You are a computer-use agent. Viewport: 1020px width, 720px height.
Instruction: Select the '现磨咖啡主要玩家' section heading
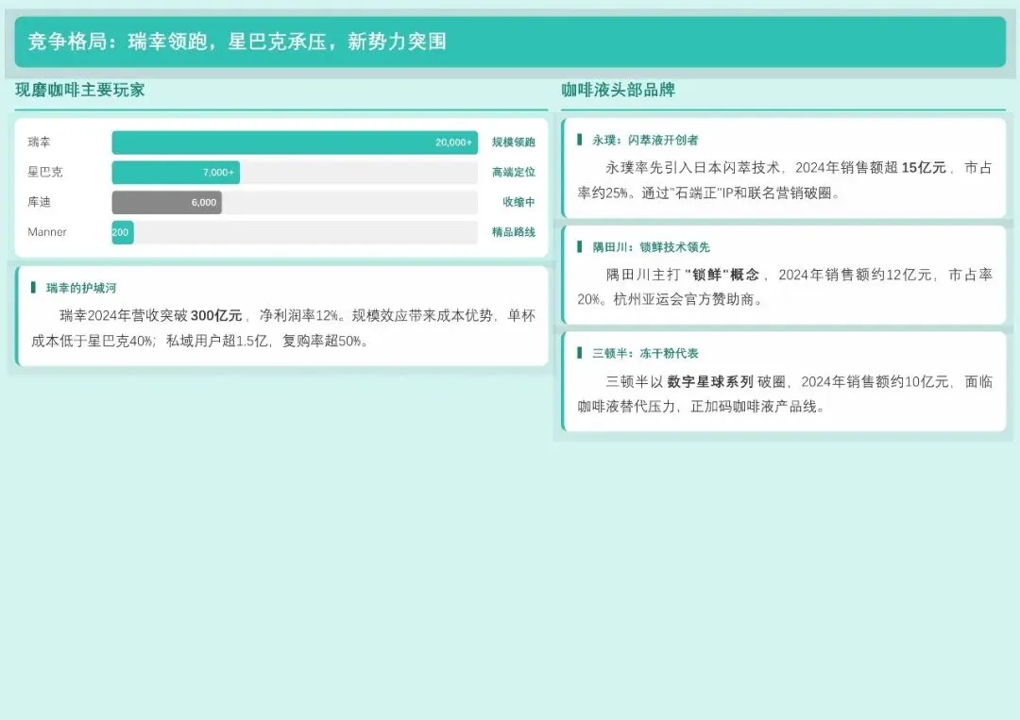(x=80, y=90)
